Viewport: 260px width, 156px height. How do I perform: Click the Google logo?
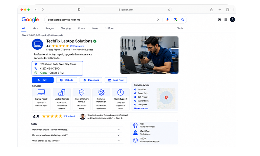[x=30, y=20]
